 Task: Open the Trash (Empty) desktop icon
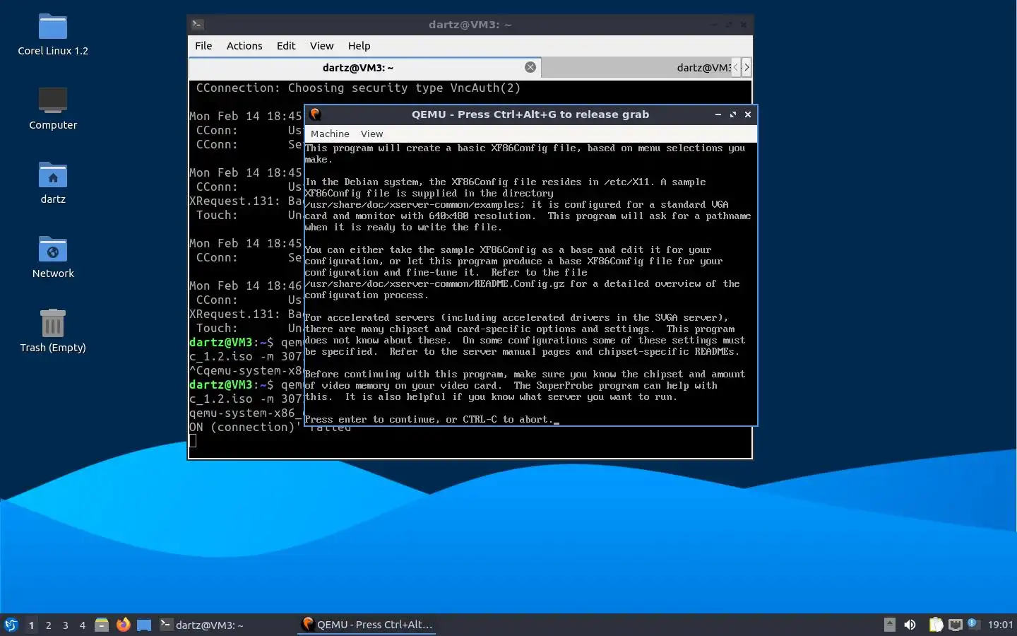coord(53,331)
